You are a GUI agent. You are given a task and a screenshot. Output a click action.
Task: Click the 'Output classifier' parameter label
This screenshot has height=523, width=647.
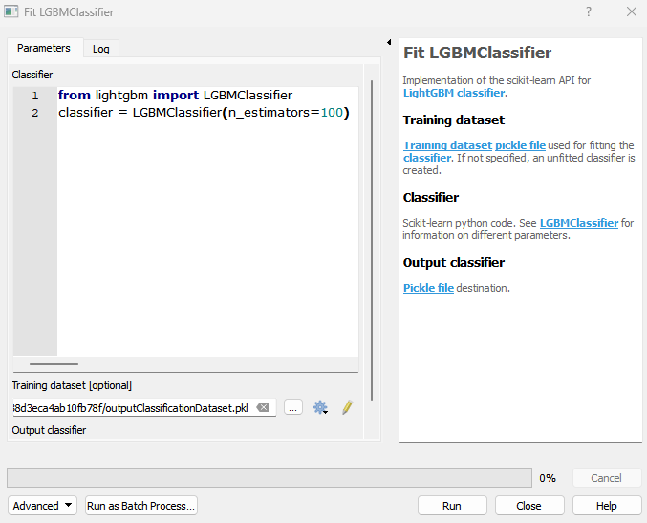click(49, 430)
